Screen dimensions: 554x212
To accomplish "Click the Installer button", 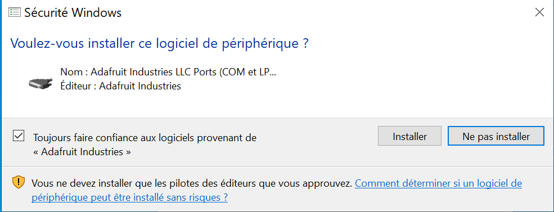I will coord(409,136).
